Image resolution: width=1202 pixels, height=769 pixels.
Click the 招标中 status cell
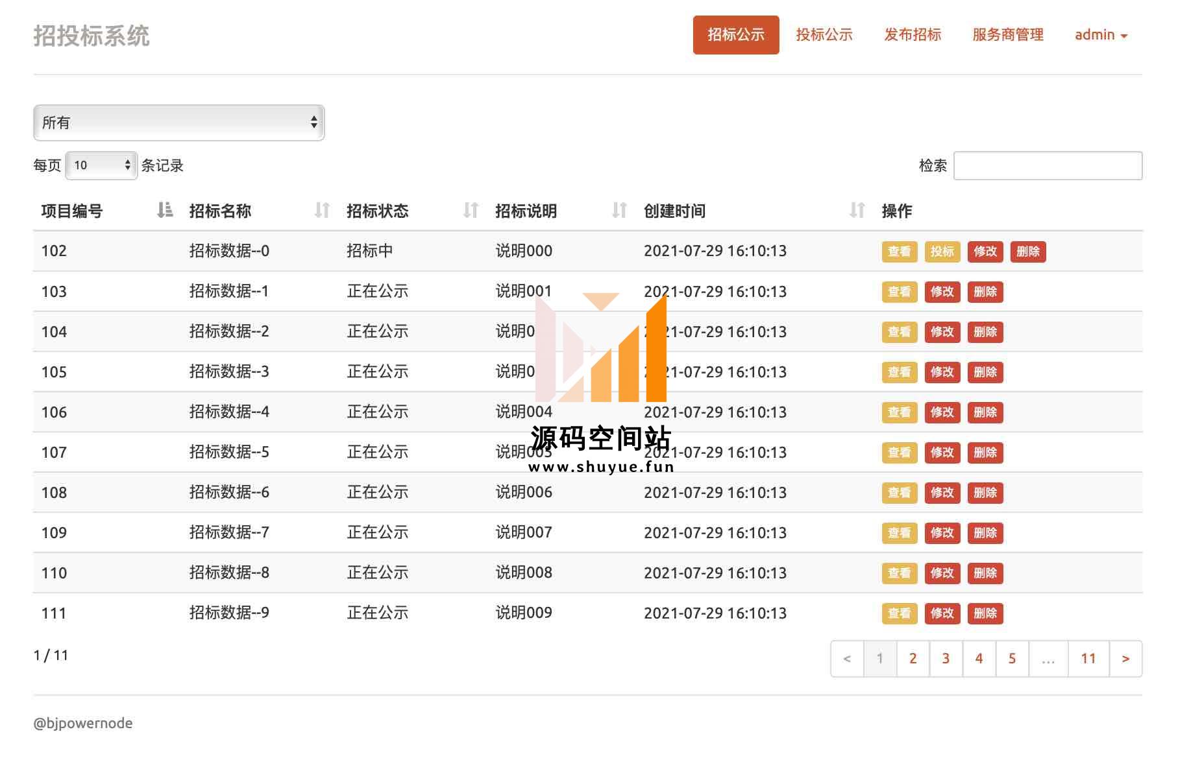click(370, 251)
